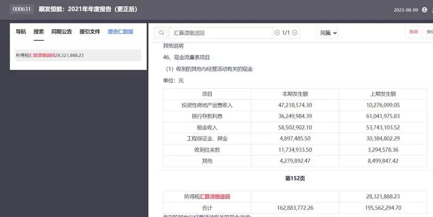Click the value 3,294,578.36
This screenshot has height=217, width=433.
(x=383, y=150)
